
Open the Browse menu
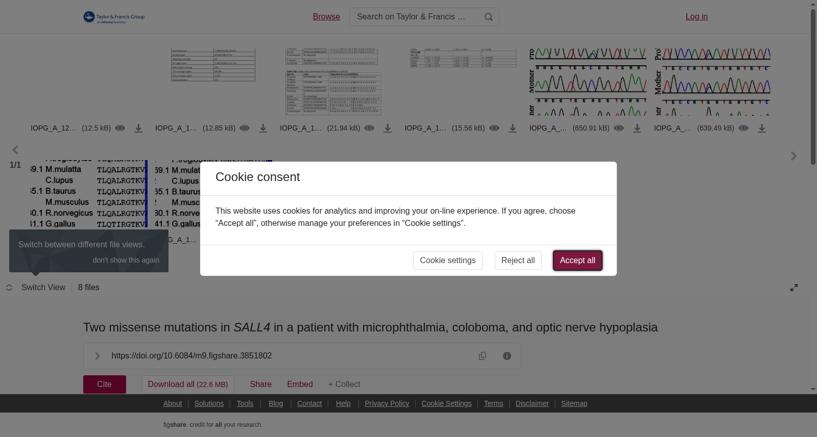tap(326, 17)
